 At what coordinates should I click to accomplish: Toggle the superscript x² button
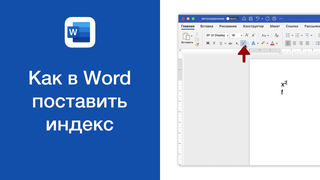click(x=243, y=43)
